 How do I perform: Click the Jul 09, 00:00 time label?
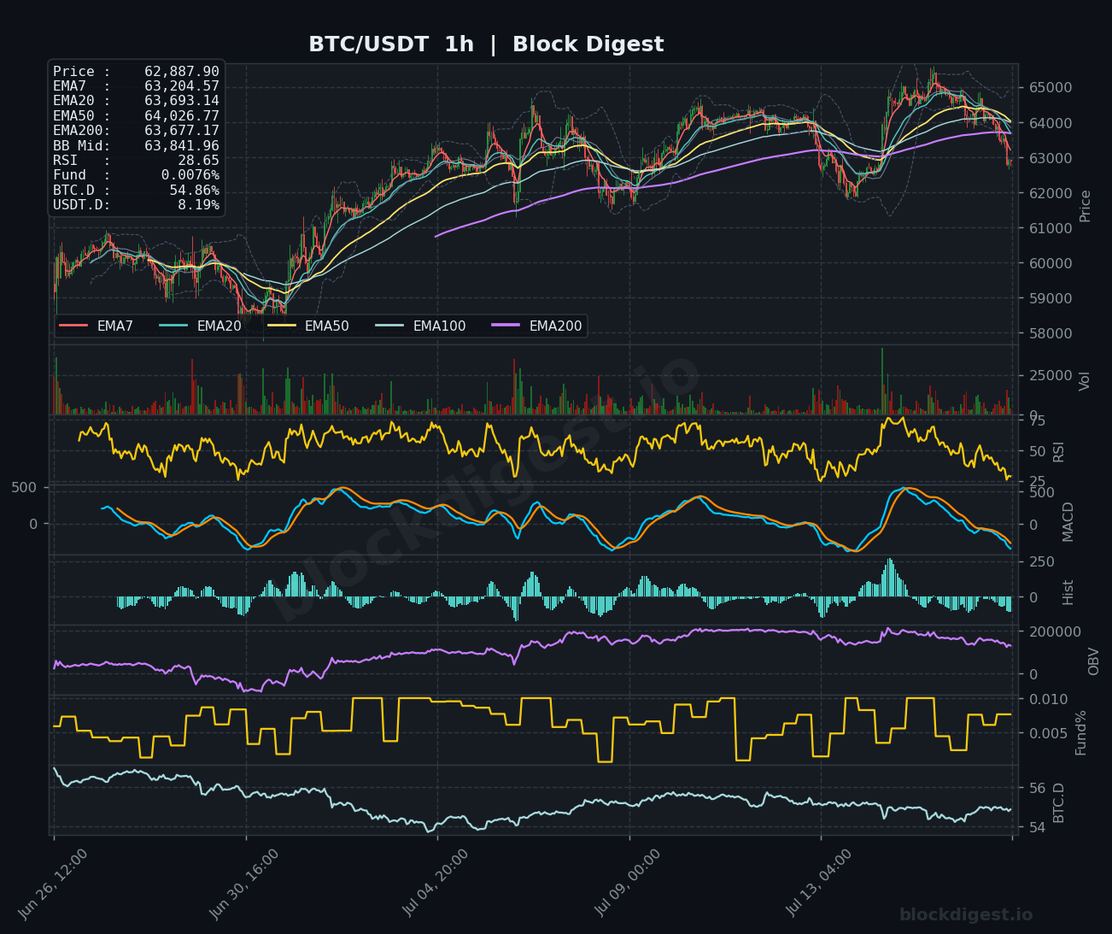pyautogui.click(x=627, y=884)
